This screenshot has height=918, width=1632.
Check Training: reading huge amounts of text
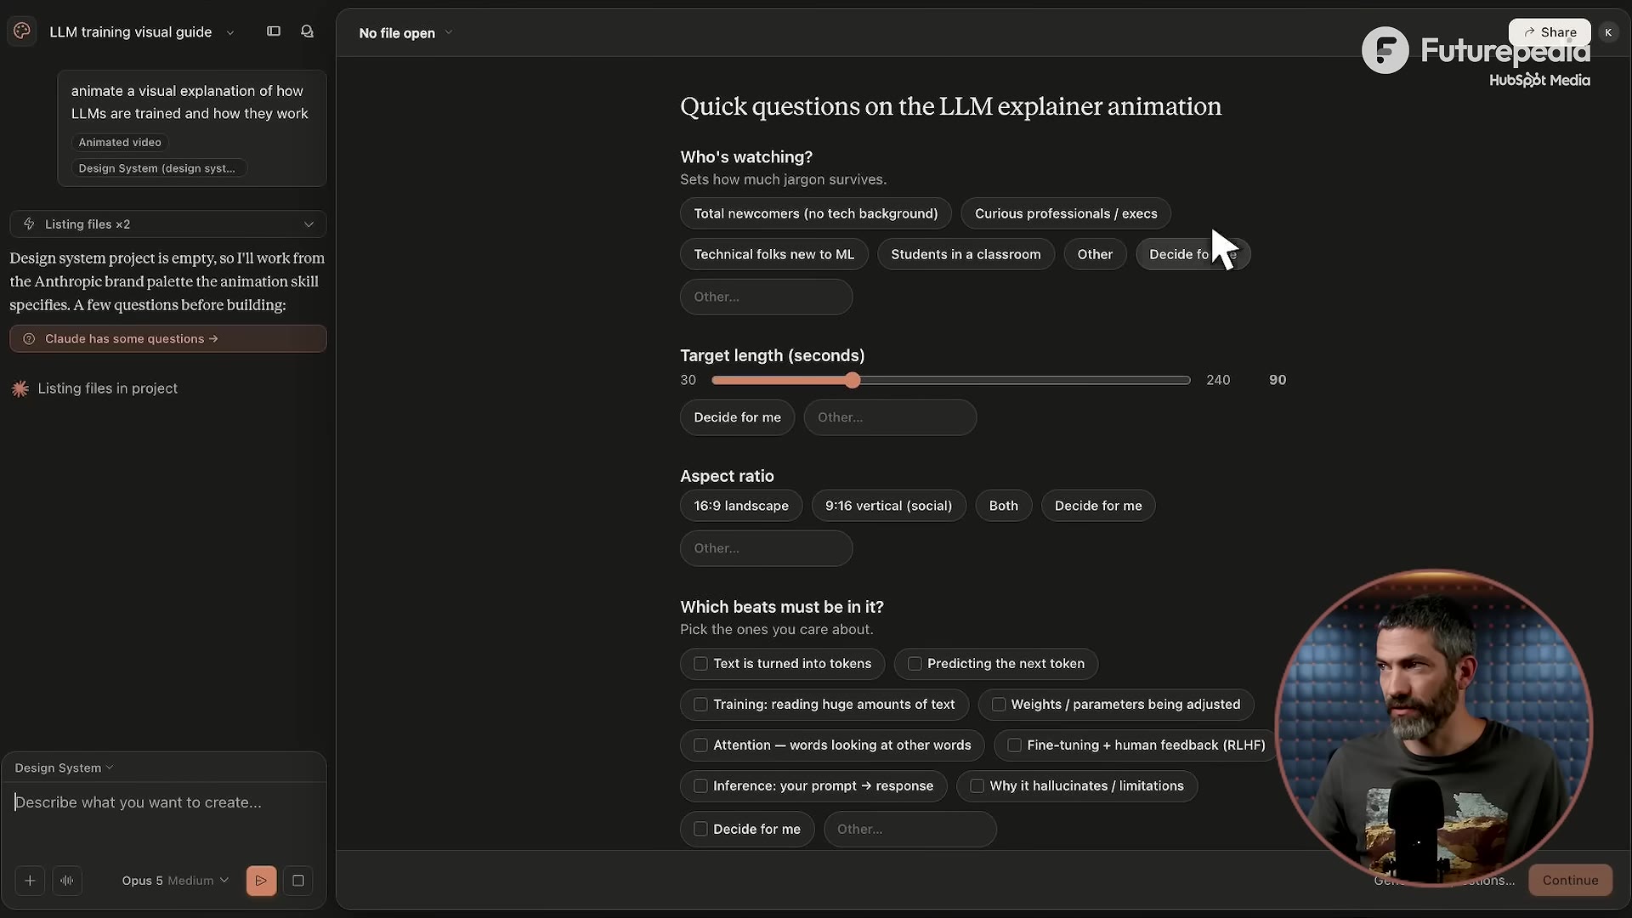tap(700, 705)
